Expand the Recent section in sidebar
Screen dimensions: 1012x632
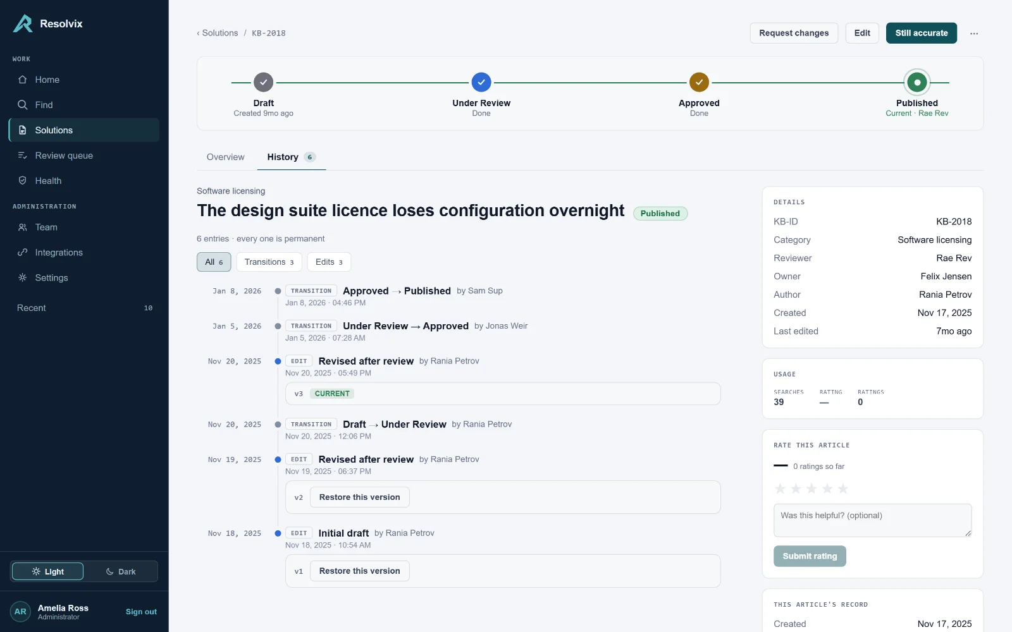85,308
